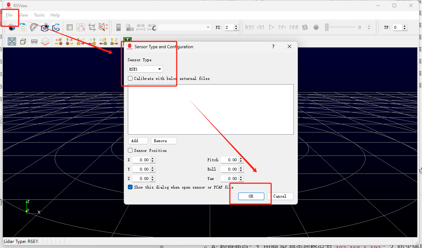Click the seek backward button
The image size is (422, 248).
[260, 27]
